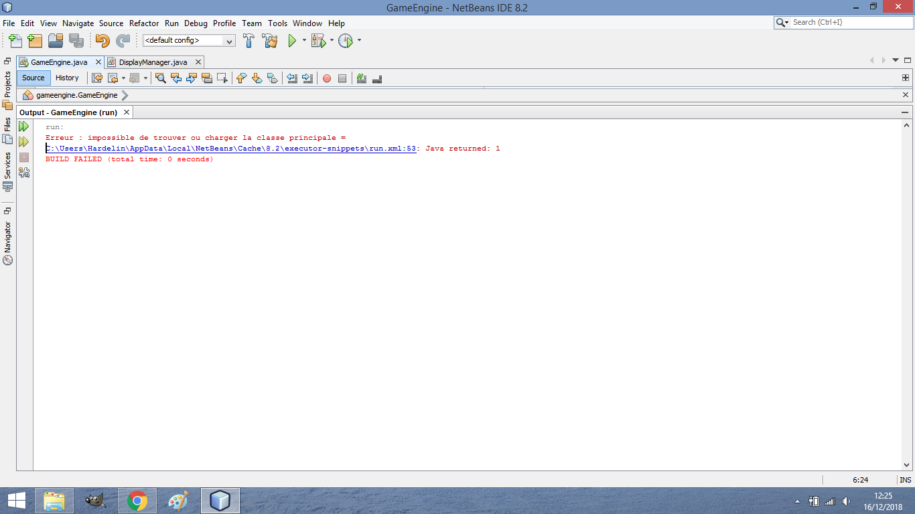Click the Open Project folder icon

(x=56, y=41)
